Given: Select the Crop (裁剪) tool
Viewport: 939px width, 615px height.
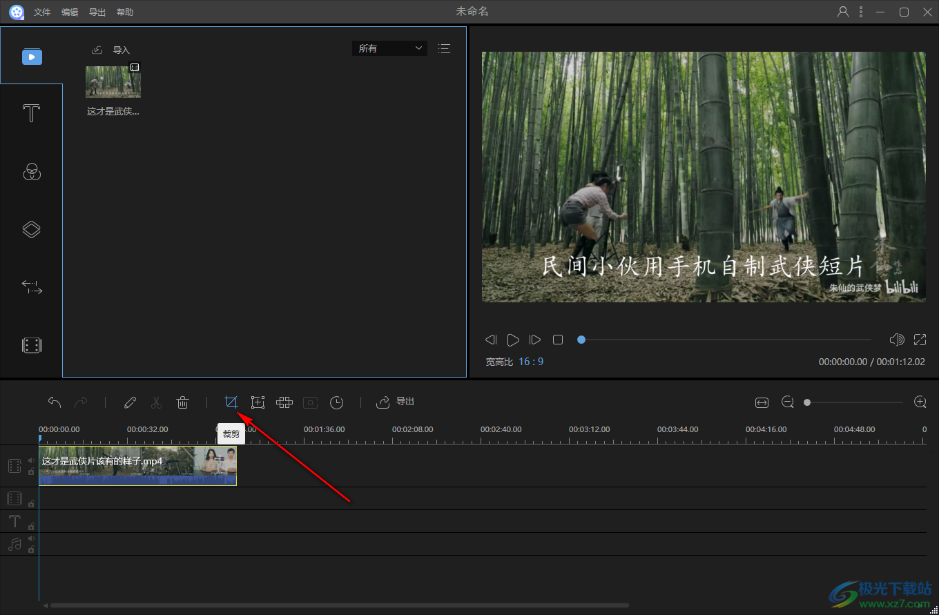Looking at the screenshot, I should tap(231, 402).
